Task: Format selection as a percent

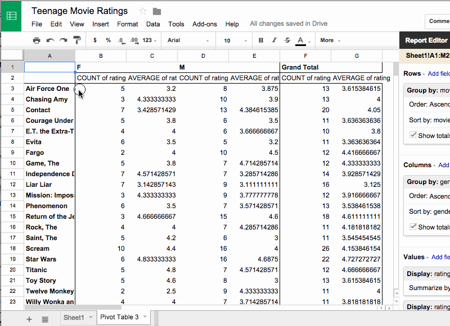Action: (x=107, y=40)
